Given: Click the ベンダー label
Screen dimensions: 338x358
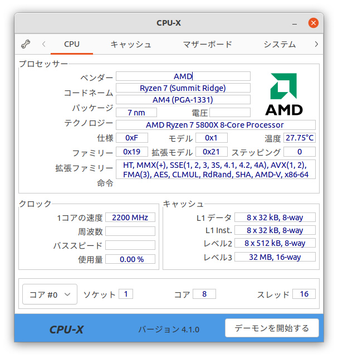Looking at the screenshot, I should click(x=97, y=78).
